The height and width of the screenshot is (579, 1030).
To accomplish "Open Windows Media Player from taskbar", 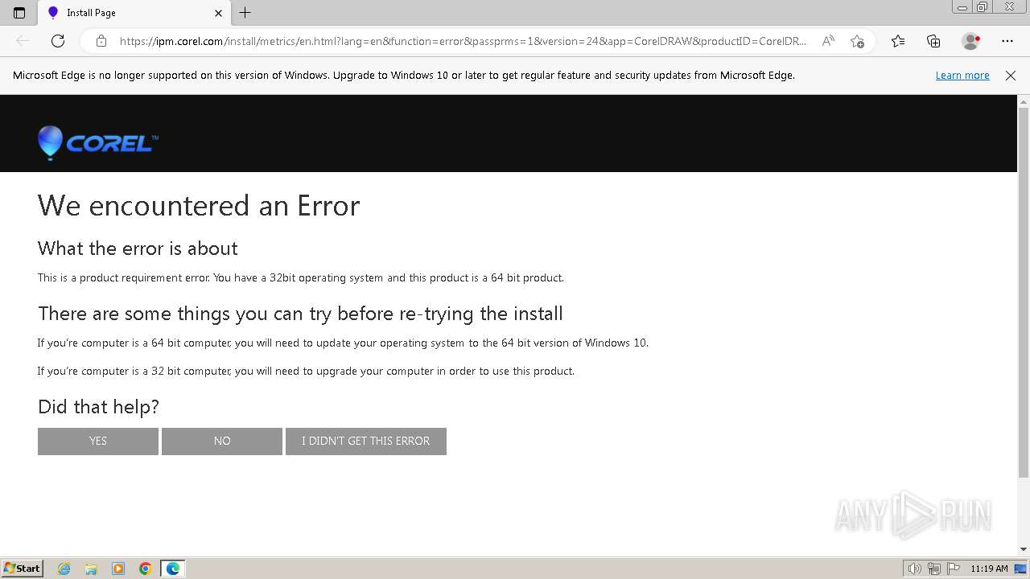I will tap(118, 569).
